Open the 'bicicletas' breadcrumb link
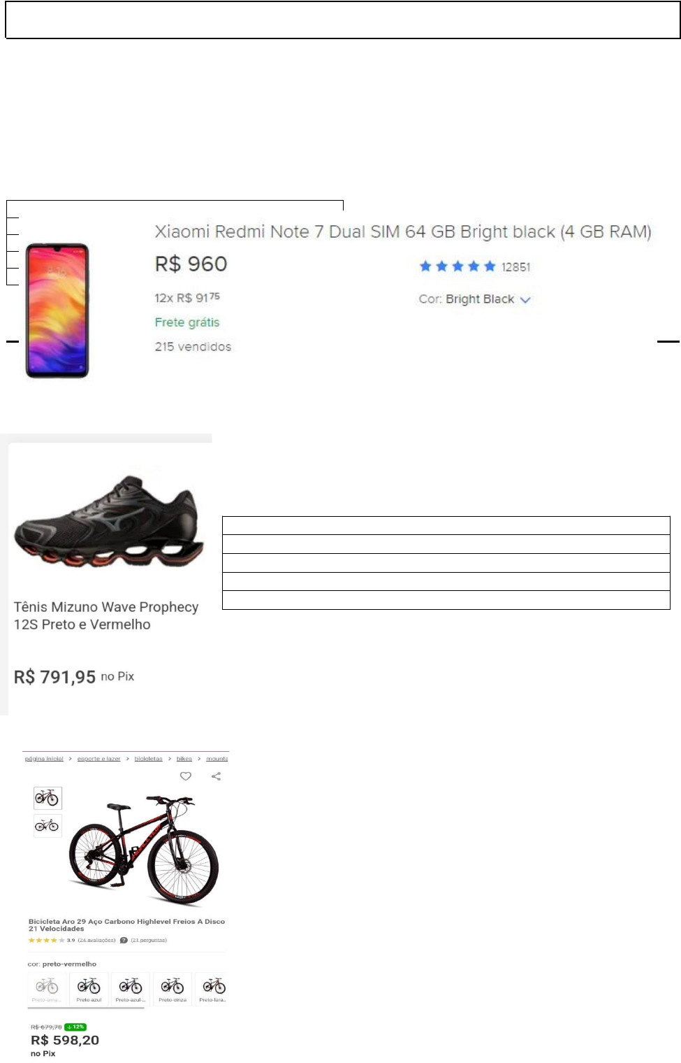This screenshot has height=1063, width=681. [x=148, y=759]
